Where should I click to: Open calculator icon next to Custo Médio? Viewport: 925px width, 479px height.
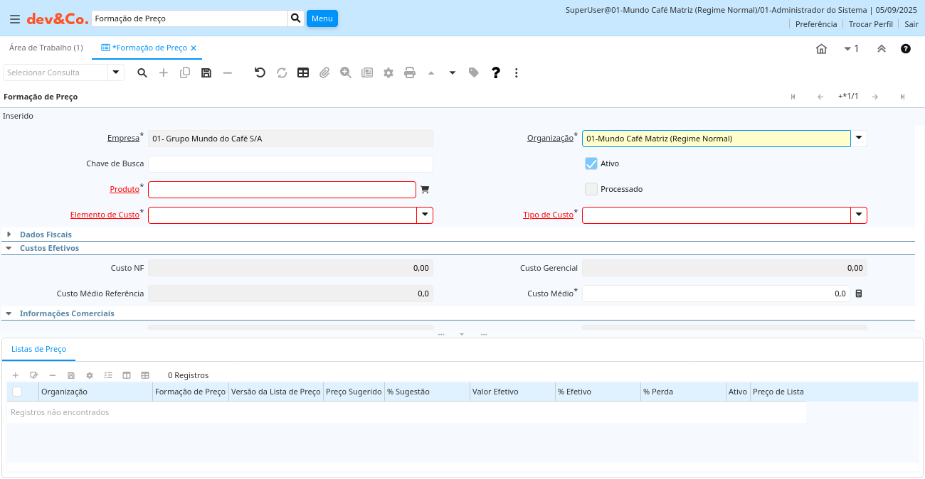tap(859, 294)
